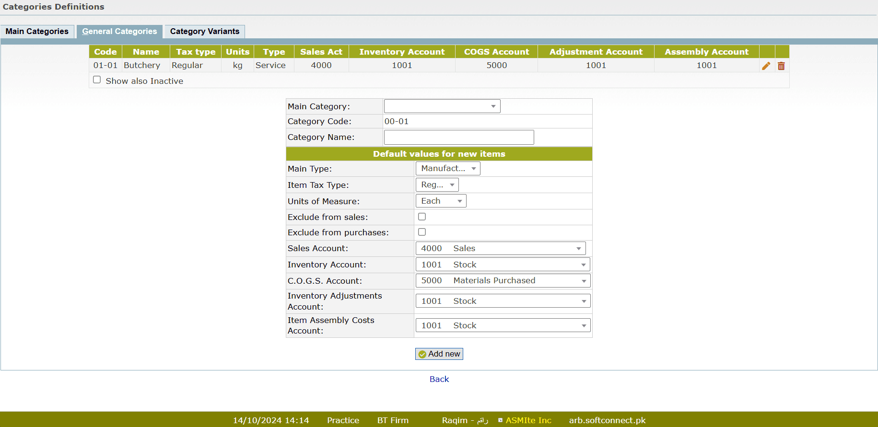
Task: Expand the Sales Account dropdown
Action: pos(500,248)
